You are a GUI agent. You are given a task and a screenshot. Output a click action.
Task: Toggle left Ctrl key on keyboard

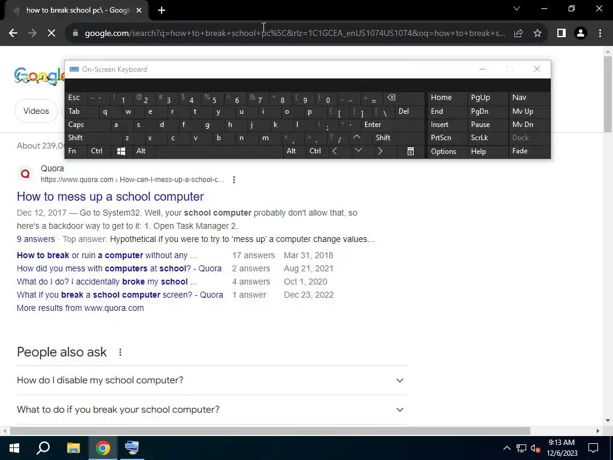tap(99, 151)
